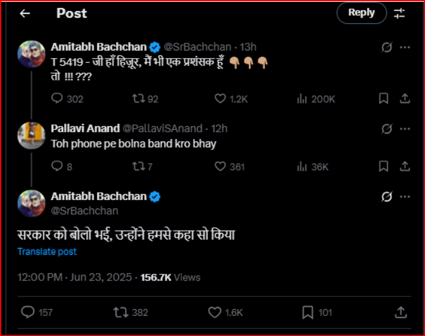Image resolution: width=425 pixels, height=336 pixels.
Task: Open Pallavi Anand's profile picture
Action: tap(31, 135)
